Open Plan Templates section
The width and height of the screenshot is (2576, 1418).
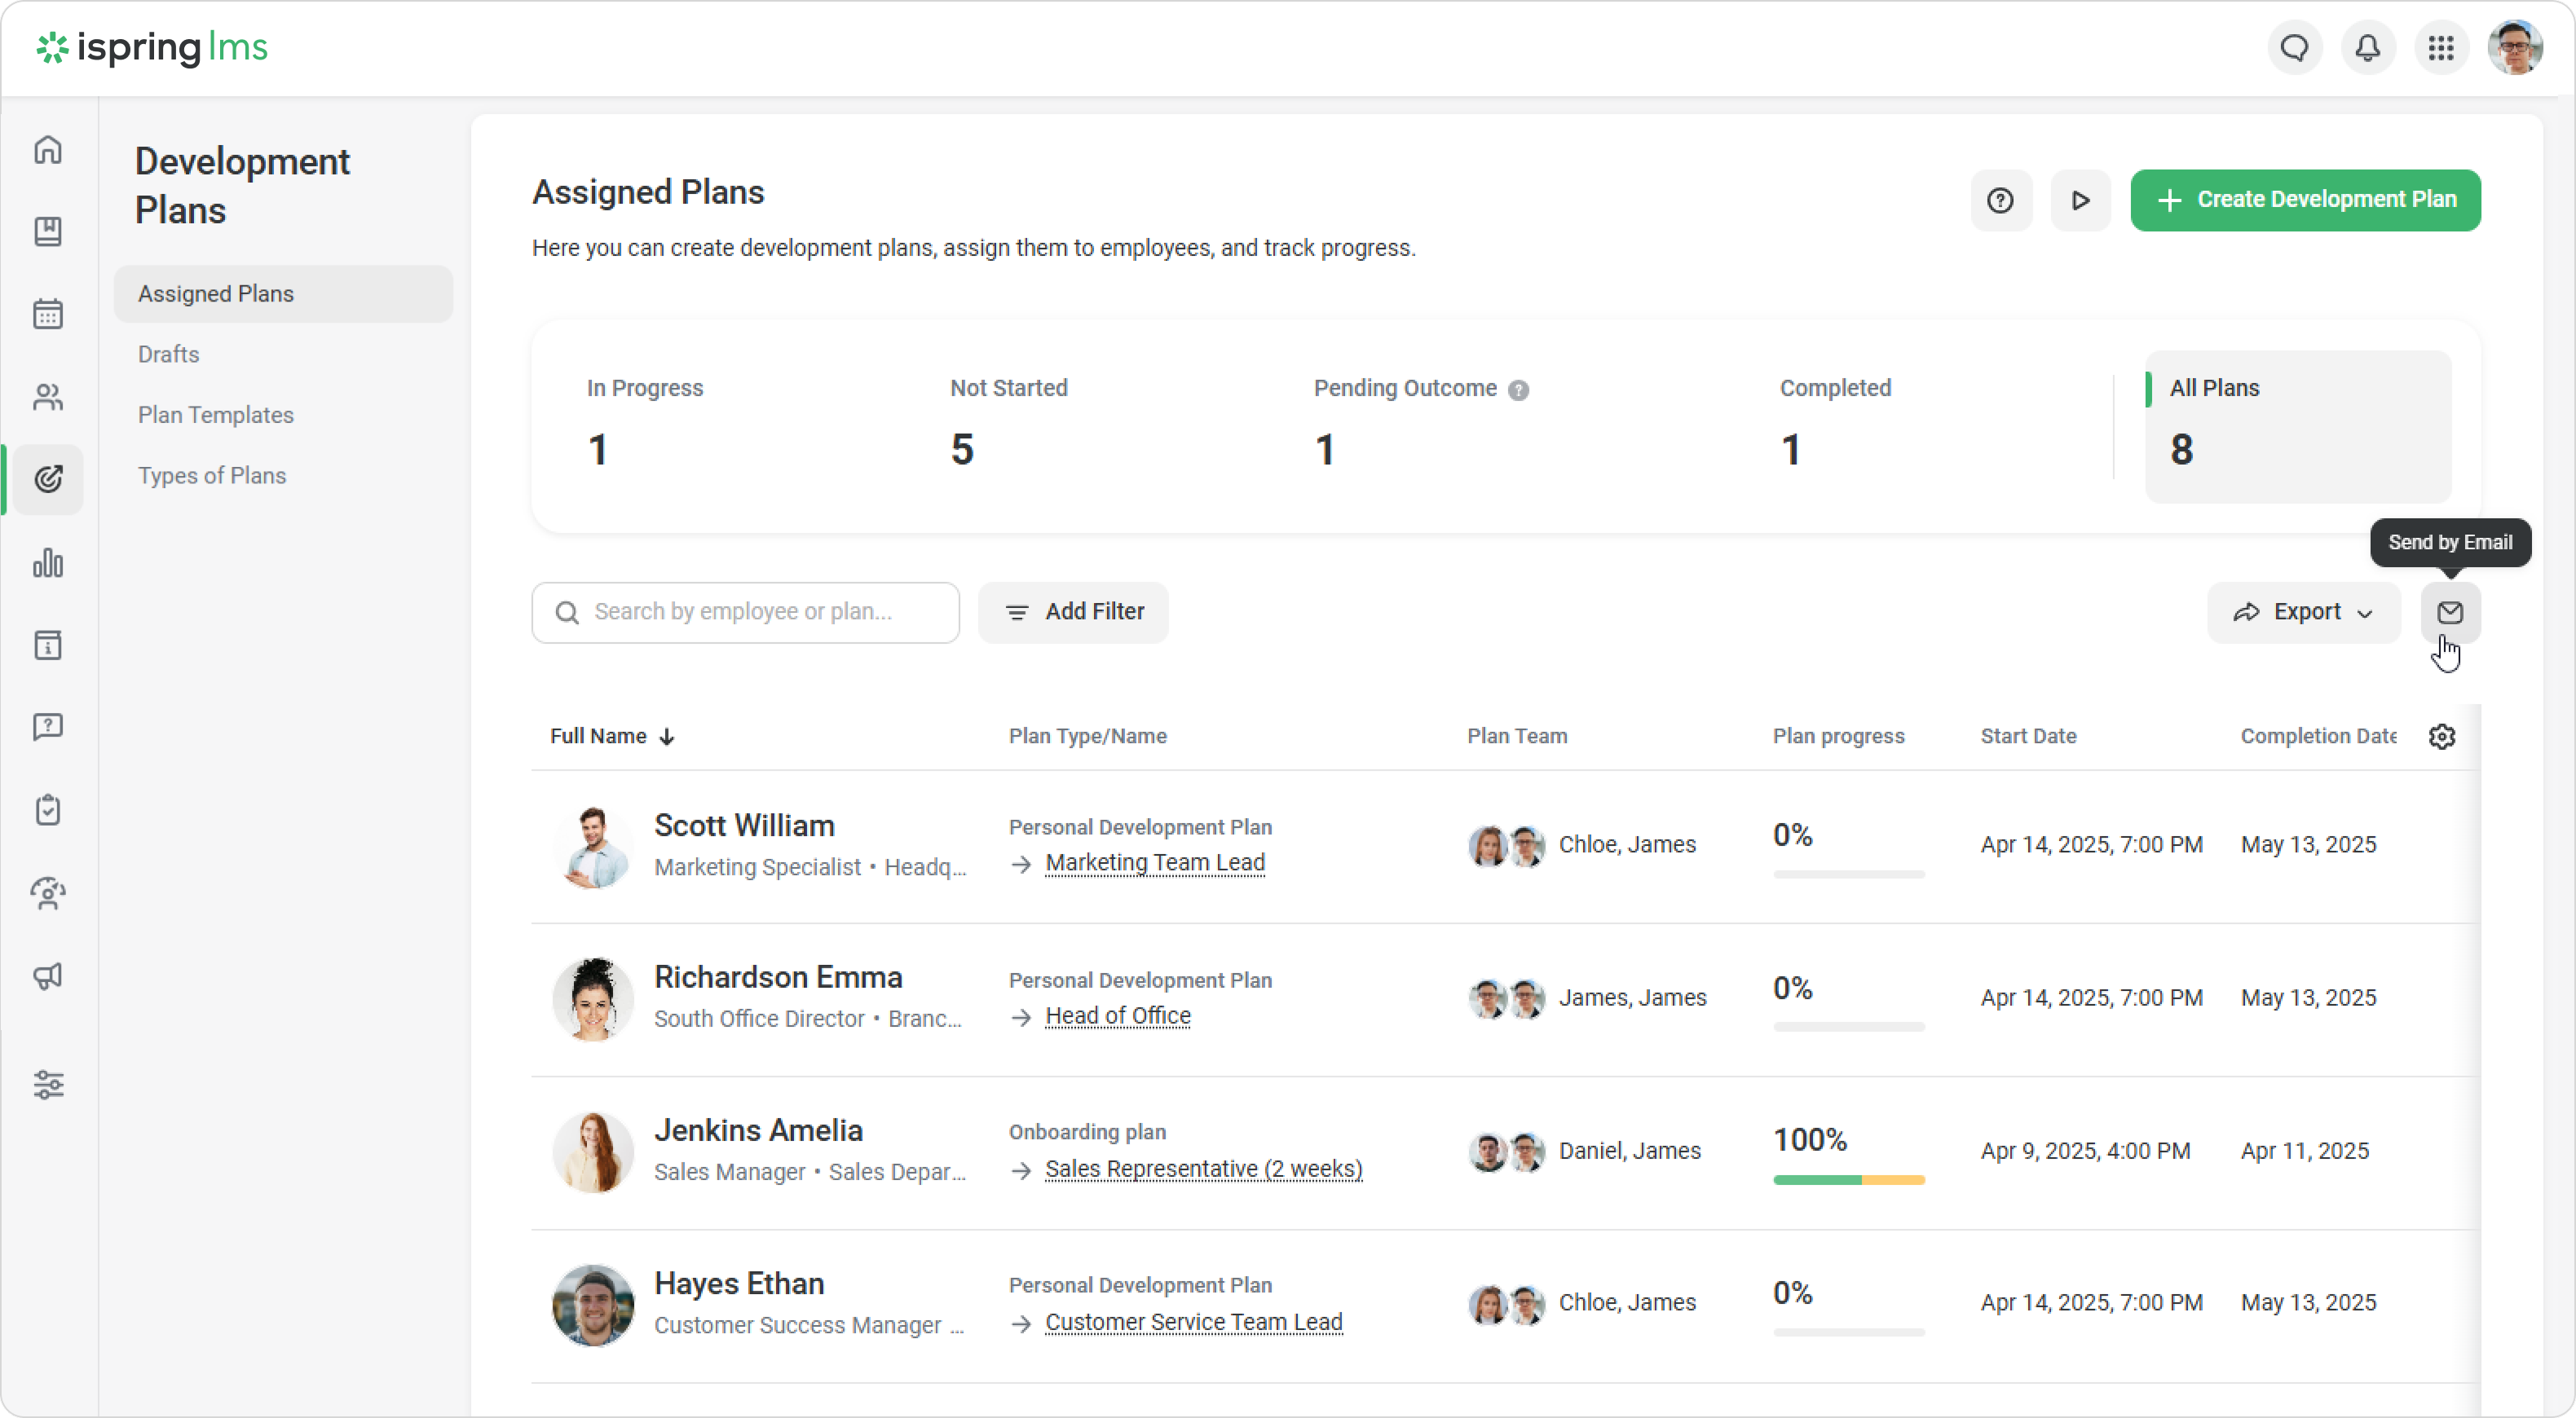[x=215, y=415]
